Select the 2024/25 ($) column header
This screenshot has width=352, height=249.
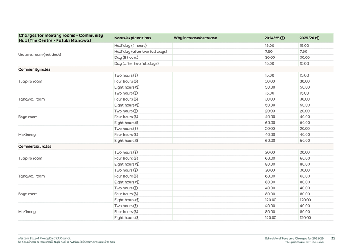[274, 38]
